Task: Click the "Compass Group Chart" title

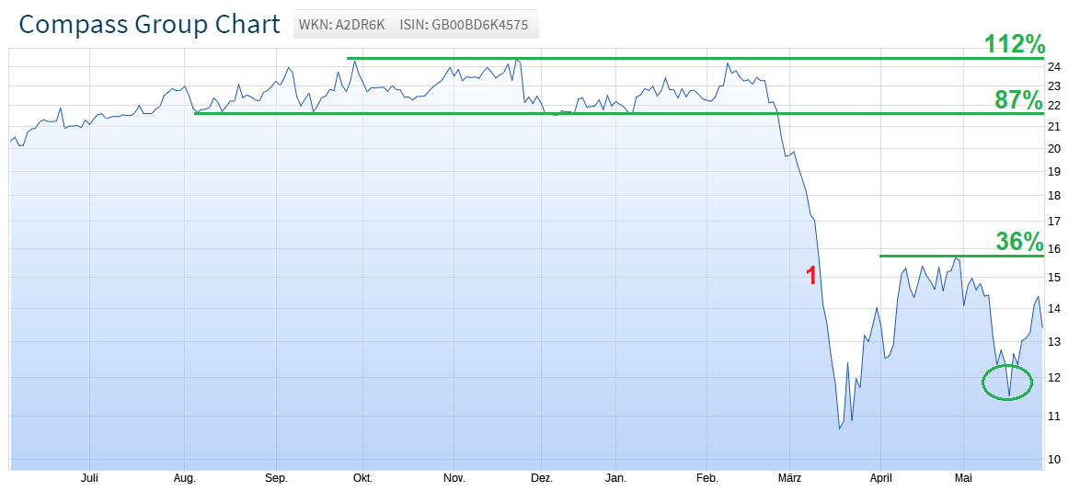Action: tap(149, 24)
